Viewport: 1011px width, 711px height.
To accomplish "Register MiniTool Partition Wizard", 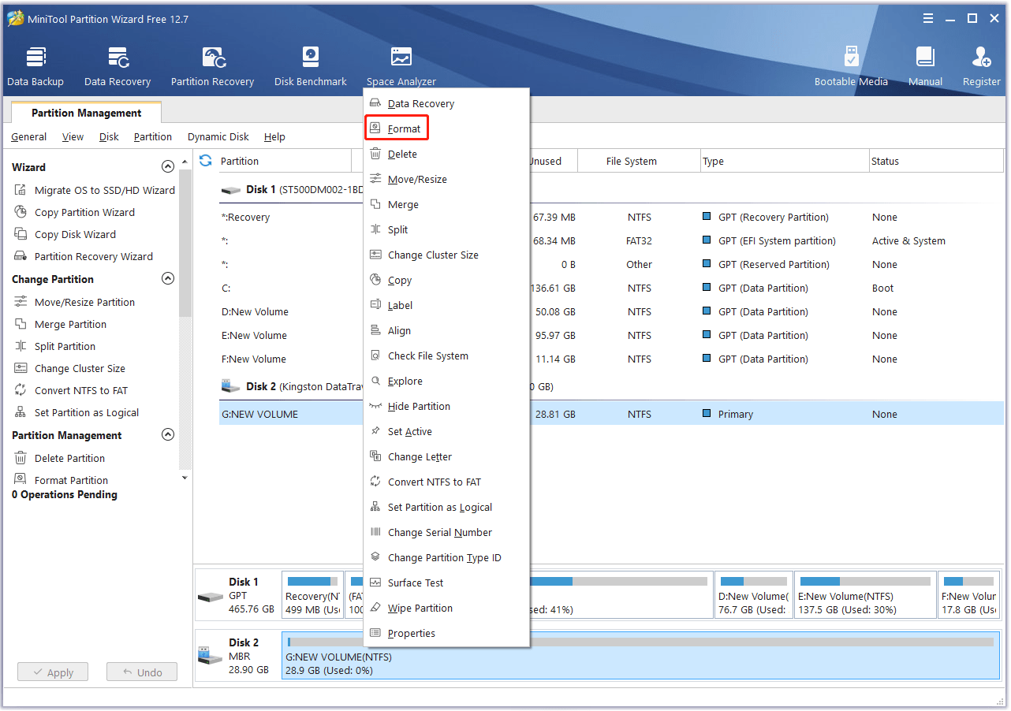I will (x=981, y=63).
